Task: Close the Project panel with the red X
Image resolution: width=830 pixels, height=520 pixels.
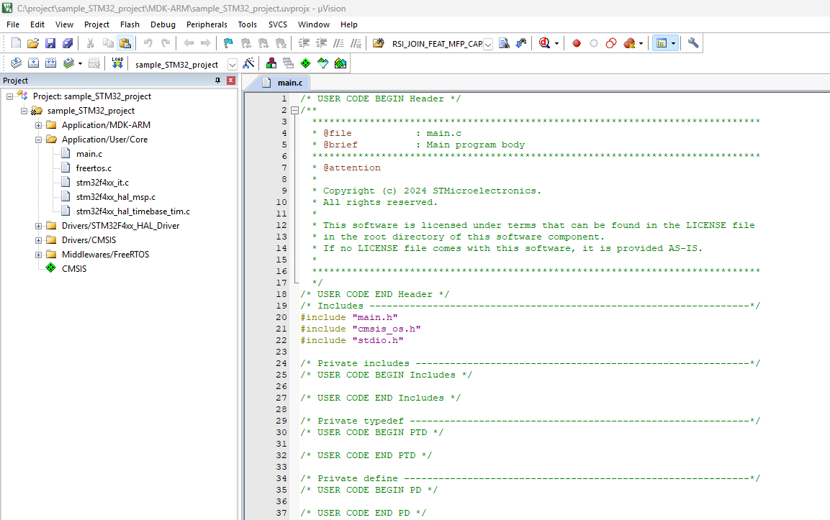Action: [x=231, y=81]
